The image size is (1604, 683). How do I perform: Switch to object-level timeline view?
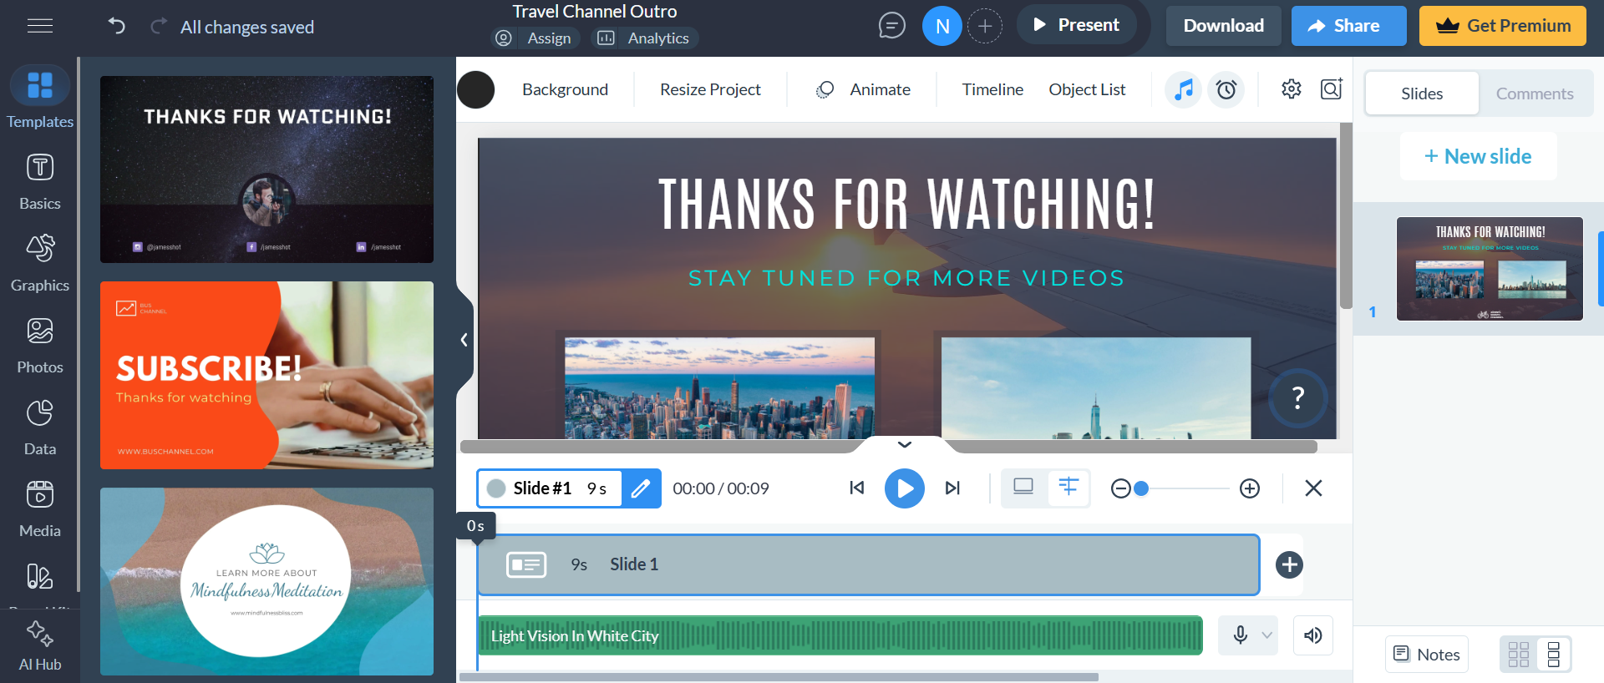coord(1068,488)
